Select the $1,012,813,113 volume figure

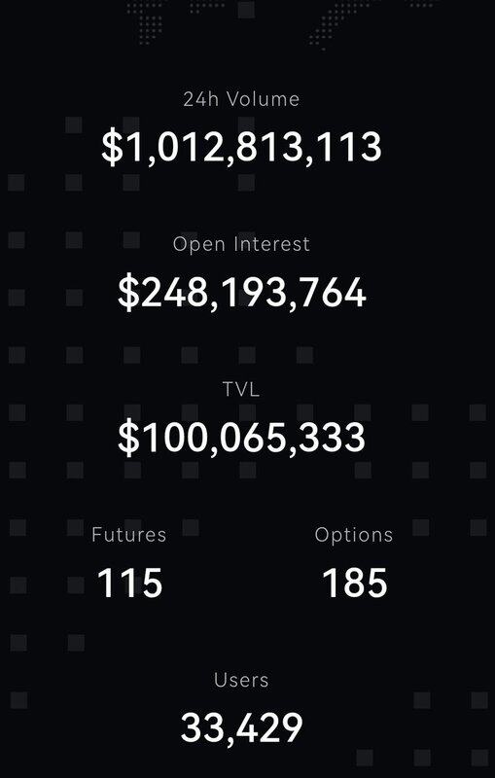pos(241,148)
